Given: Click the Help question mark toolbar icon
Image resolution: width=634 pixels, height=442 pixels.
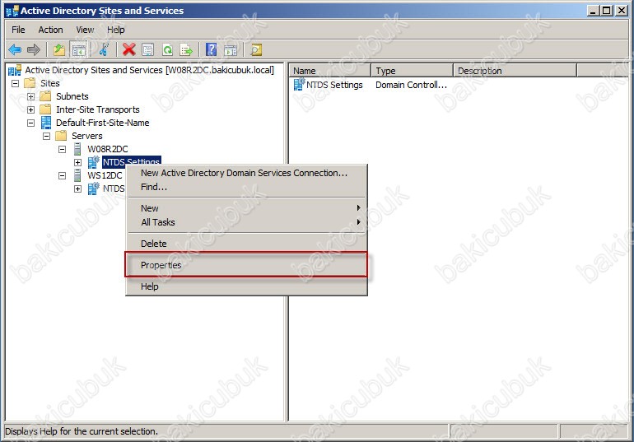Looking at the screenshot, I should [x=211, y=49].
